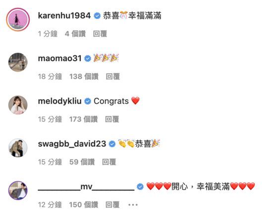Open swagbb_david23's profile picture
The image size is (275, 222).
[x=18, y=148]
